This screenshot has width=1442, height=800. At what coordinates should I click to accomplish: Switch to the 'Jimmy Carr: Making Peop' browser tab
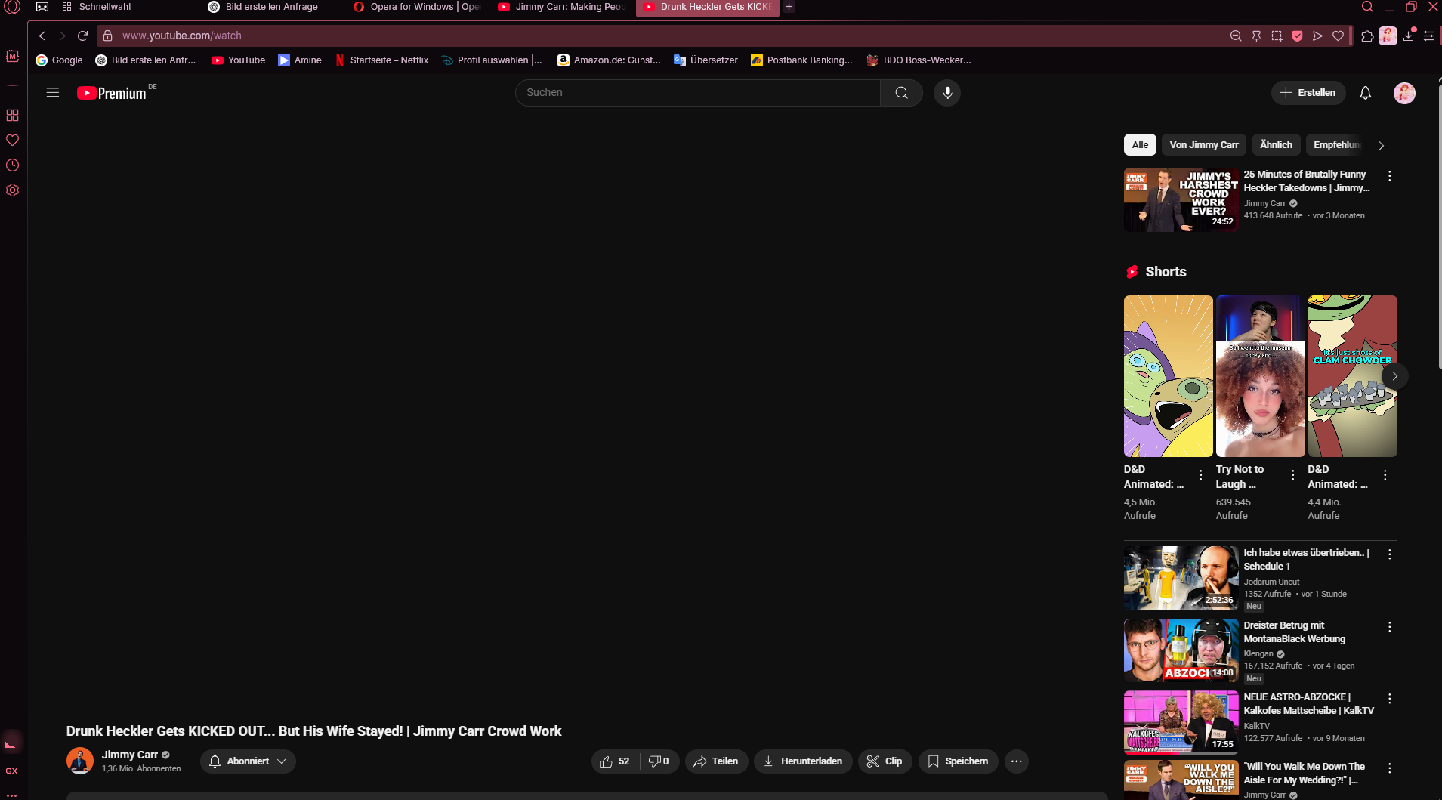563,7
